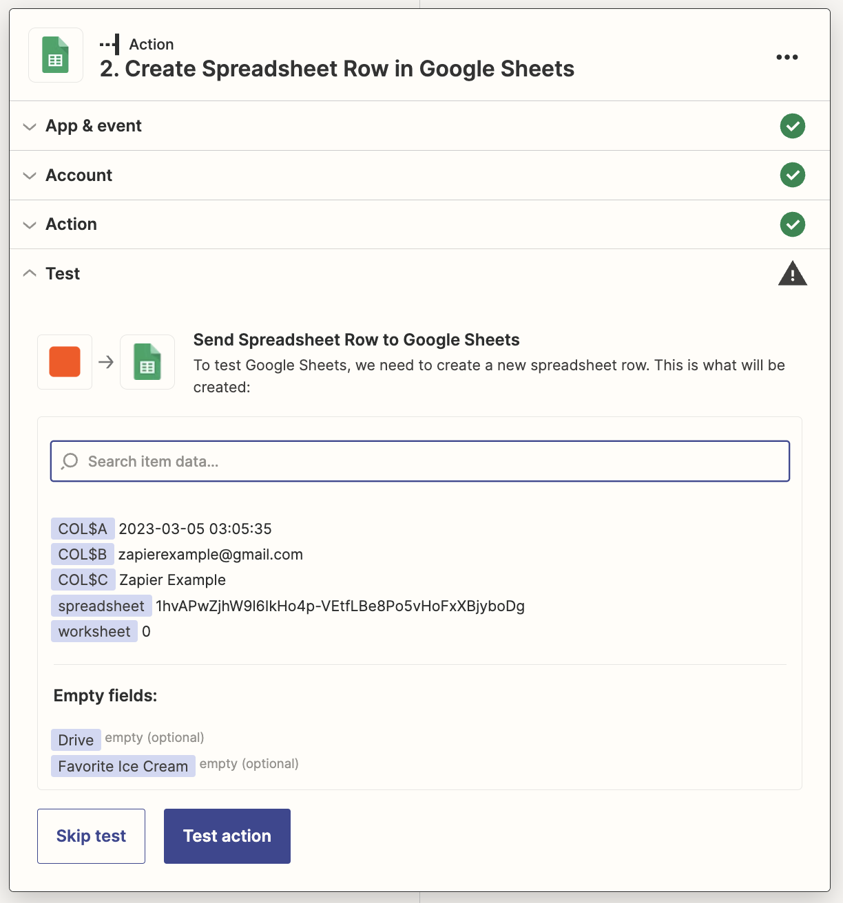Click the COL$A field tag
This screenshot has height=903, width=843.
83,529
